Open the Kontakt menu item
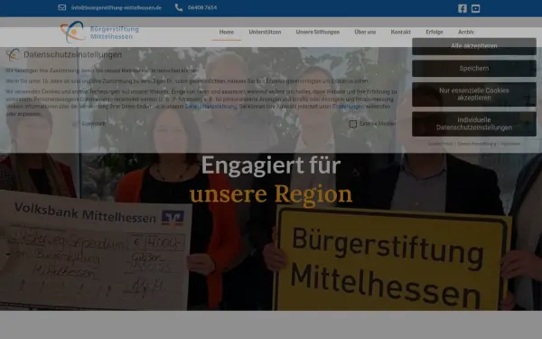This screenshot has height=339, width=542. pos(400,32)
